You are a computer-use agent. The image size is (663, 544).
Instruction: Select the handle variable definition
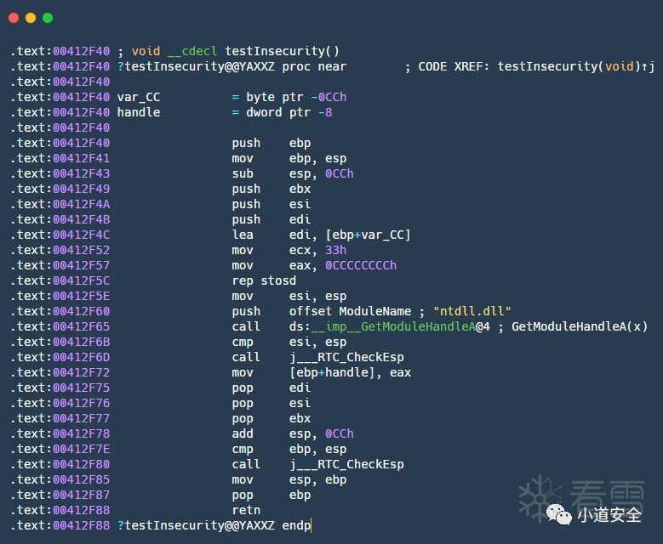[139, 112]
